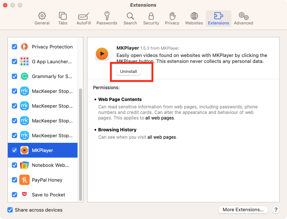The image size is (287, 219).
Task: Click the Browsing History permission heading
Action: click(117, 130)
